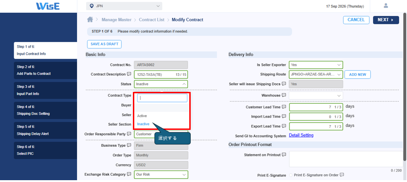Click the Contract Description field
The image size is (407, 182).
[x=161, y=74]
